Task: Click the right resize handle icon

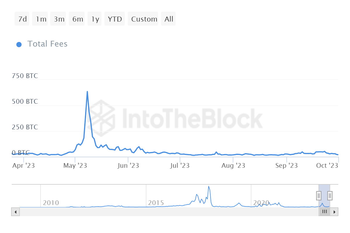Action: (329, 196)
